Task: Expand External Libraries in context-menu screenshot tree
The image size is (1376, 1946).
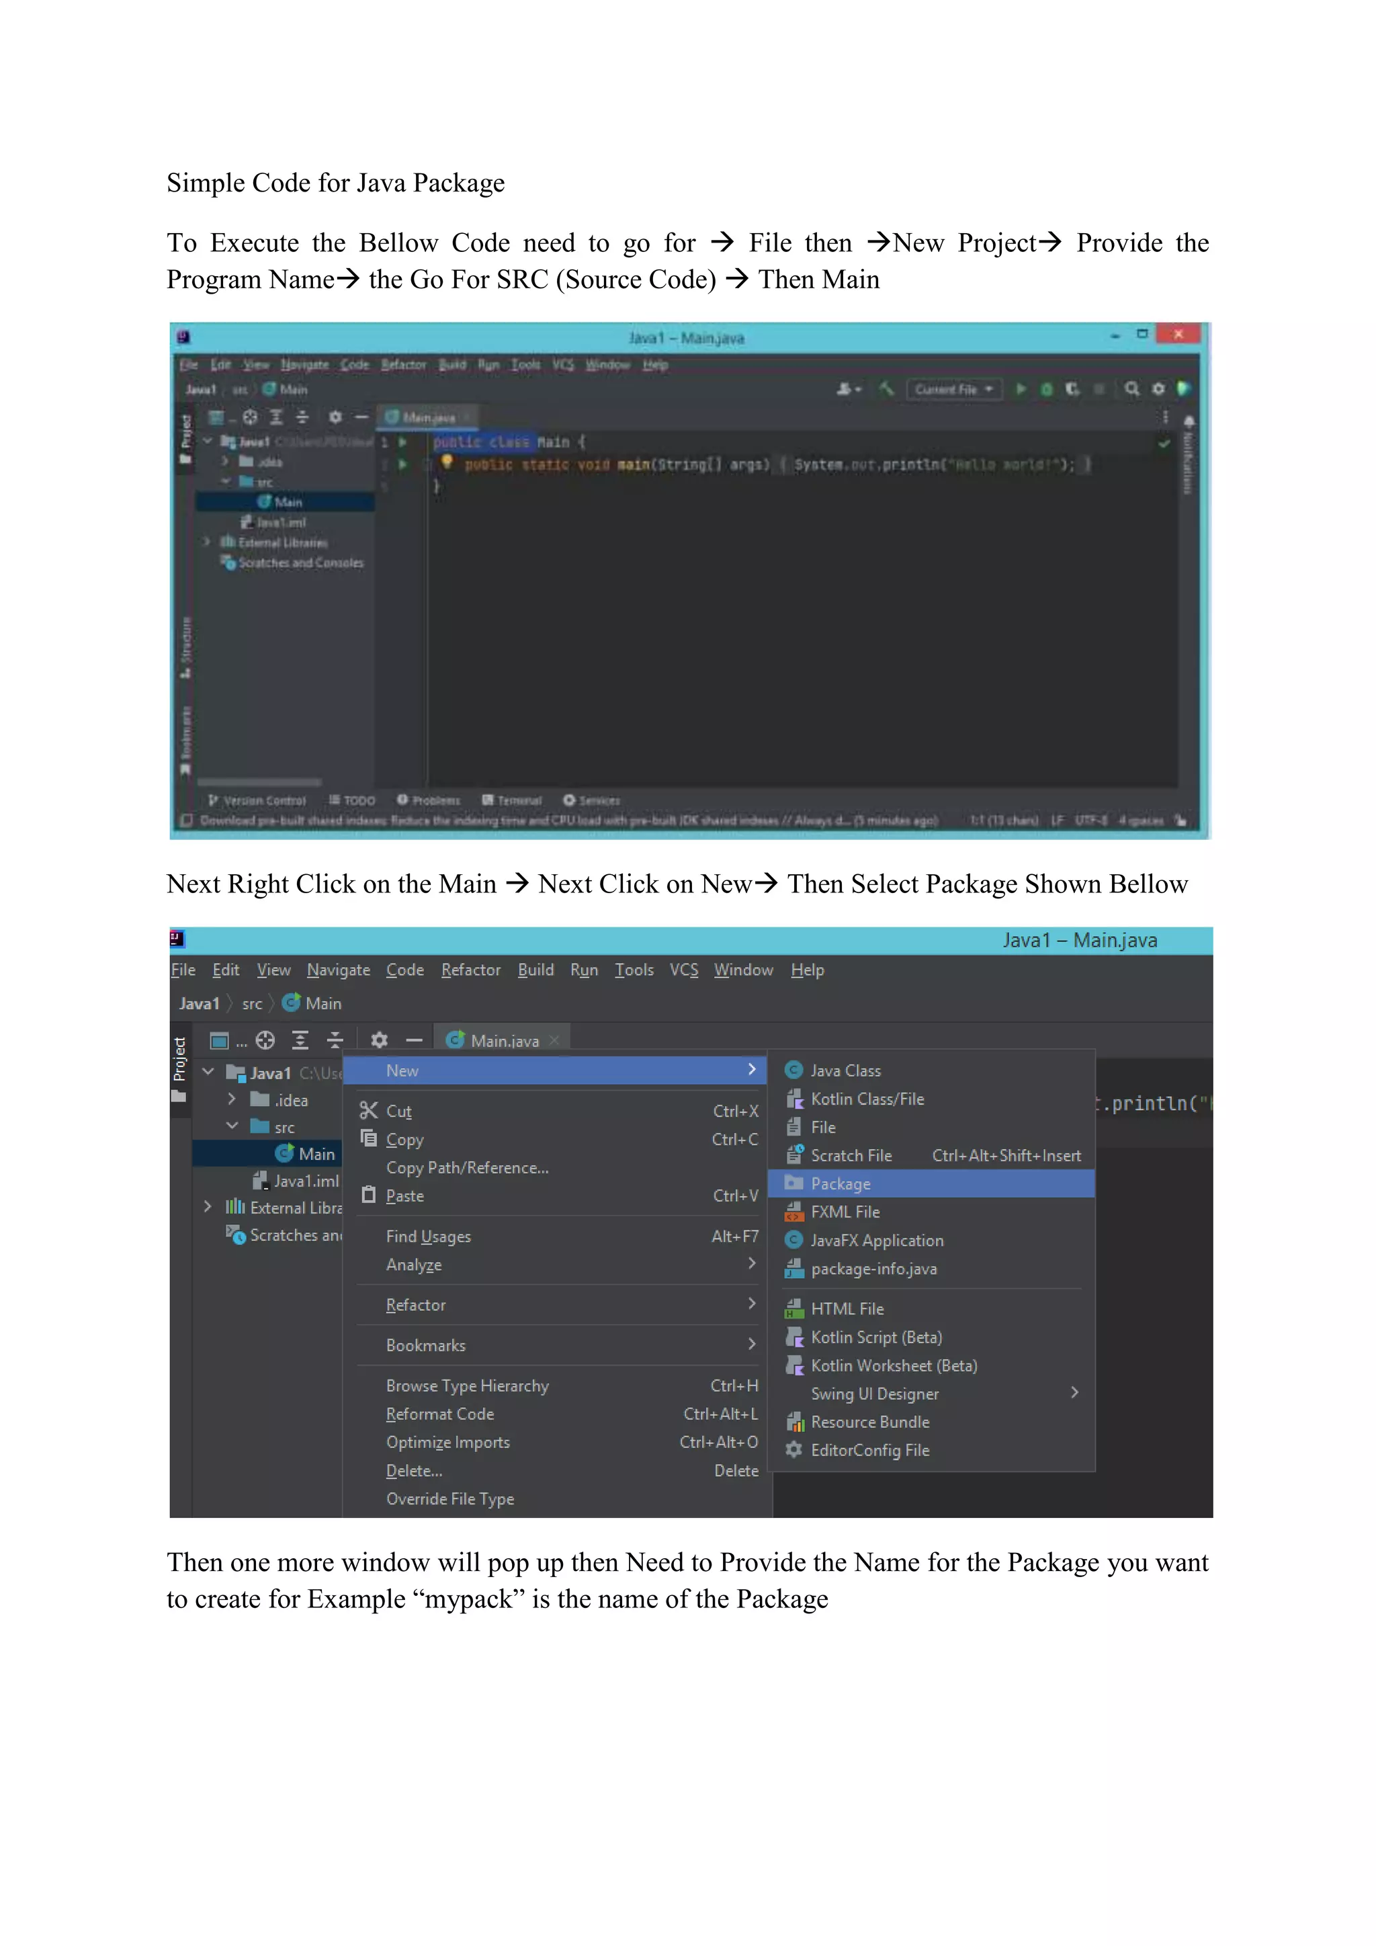Action: click(208, 1207)
